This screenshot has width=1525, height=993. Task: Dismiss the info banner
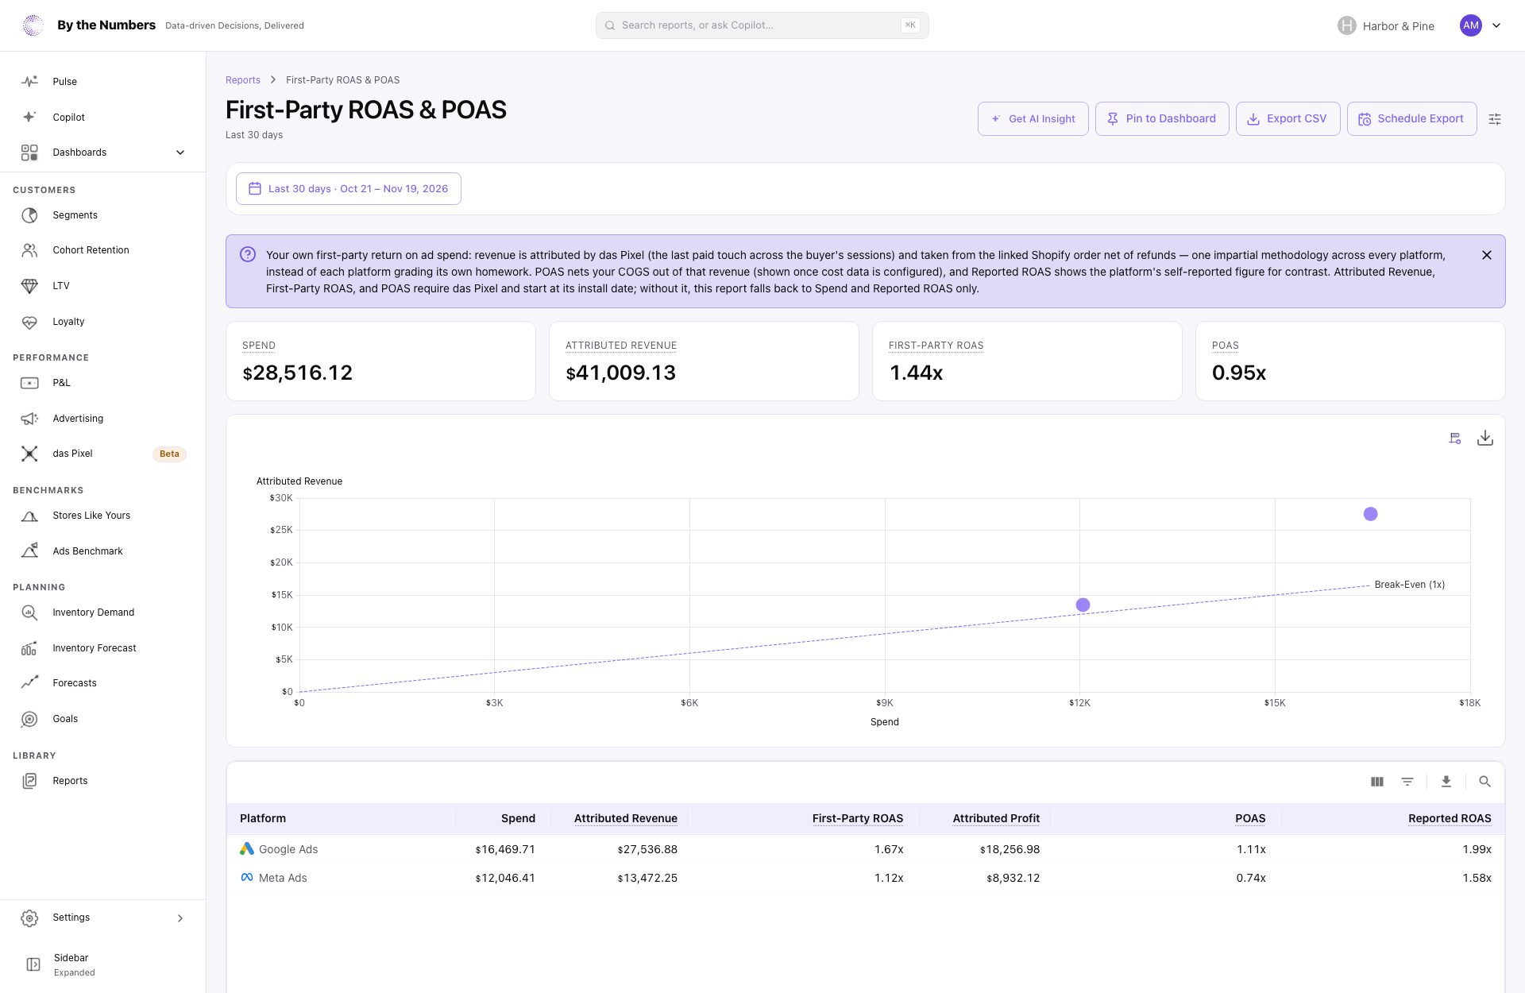(x=1487, y=255)
